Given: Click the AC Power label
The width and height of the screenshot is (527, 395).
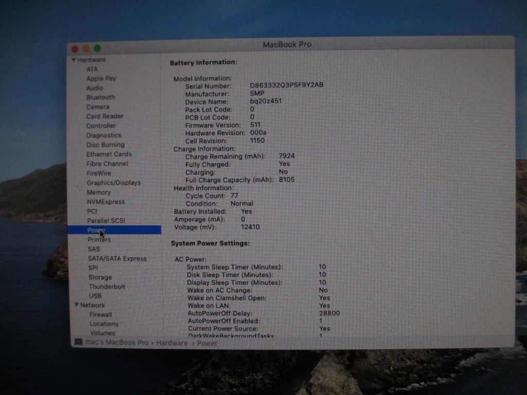Looking at the screenshot, I should (x=190, y=259).
